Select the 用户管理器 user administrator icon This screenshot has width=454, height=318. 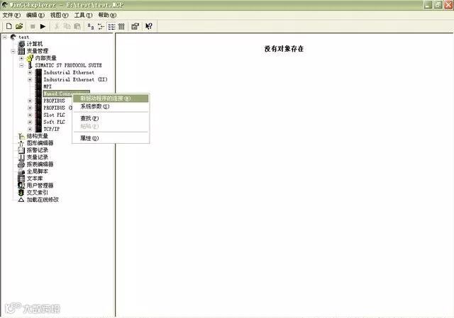(21, 186)
